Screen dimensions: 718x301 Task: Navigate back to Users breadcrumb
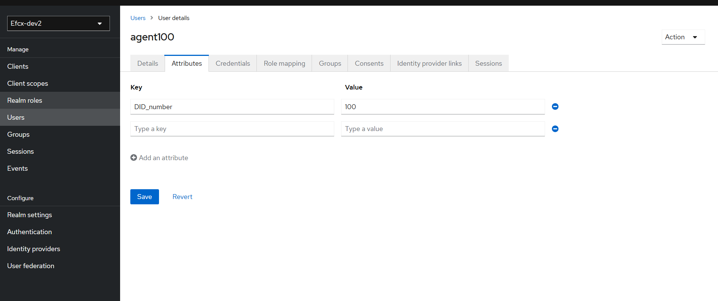138,18
